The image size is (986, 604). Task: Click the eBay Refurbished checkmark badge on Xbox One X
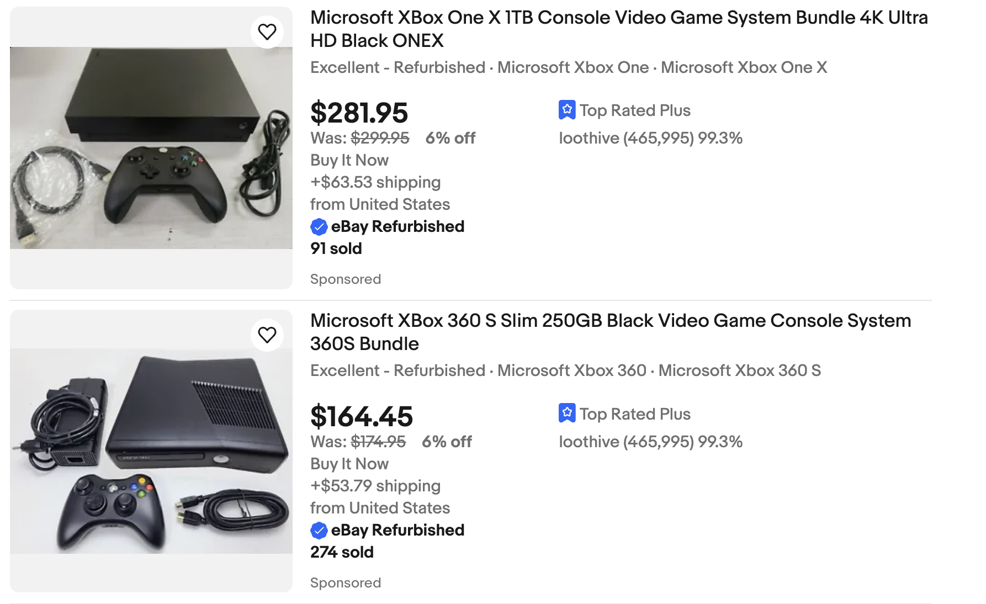[x=318, y=226]
